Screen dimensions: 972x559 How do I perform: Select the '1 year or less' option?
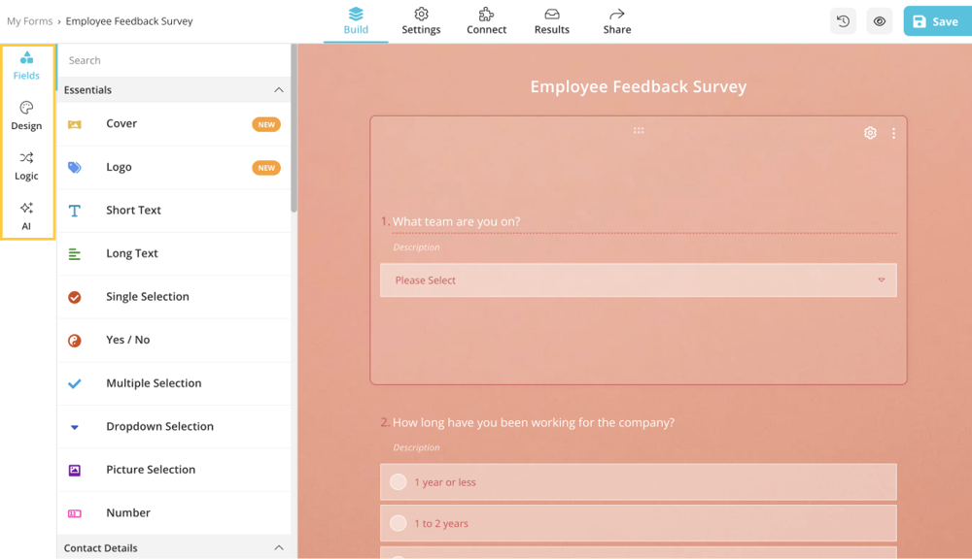[638, 481]
